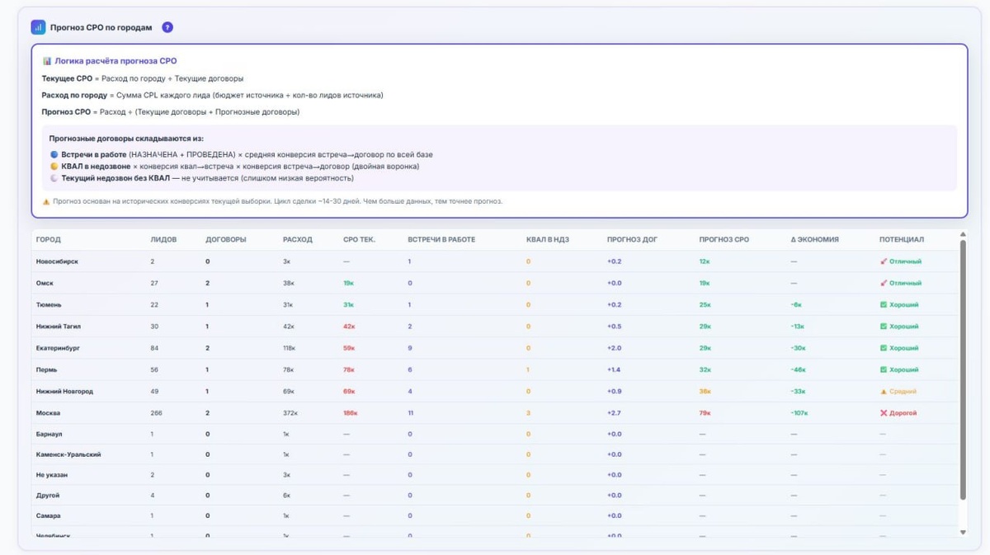Click scrollbar down arrow of the table
This screenshot has height=555, width=990.
[x=963, y=533]
